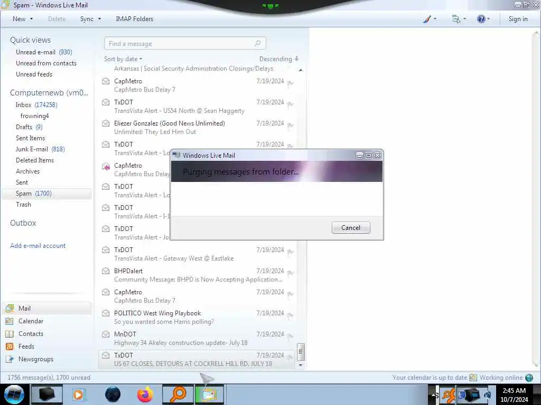
Task: Collapse the Computernewb account header
Action: click(49, 93)
